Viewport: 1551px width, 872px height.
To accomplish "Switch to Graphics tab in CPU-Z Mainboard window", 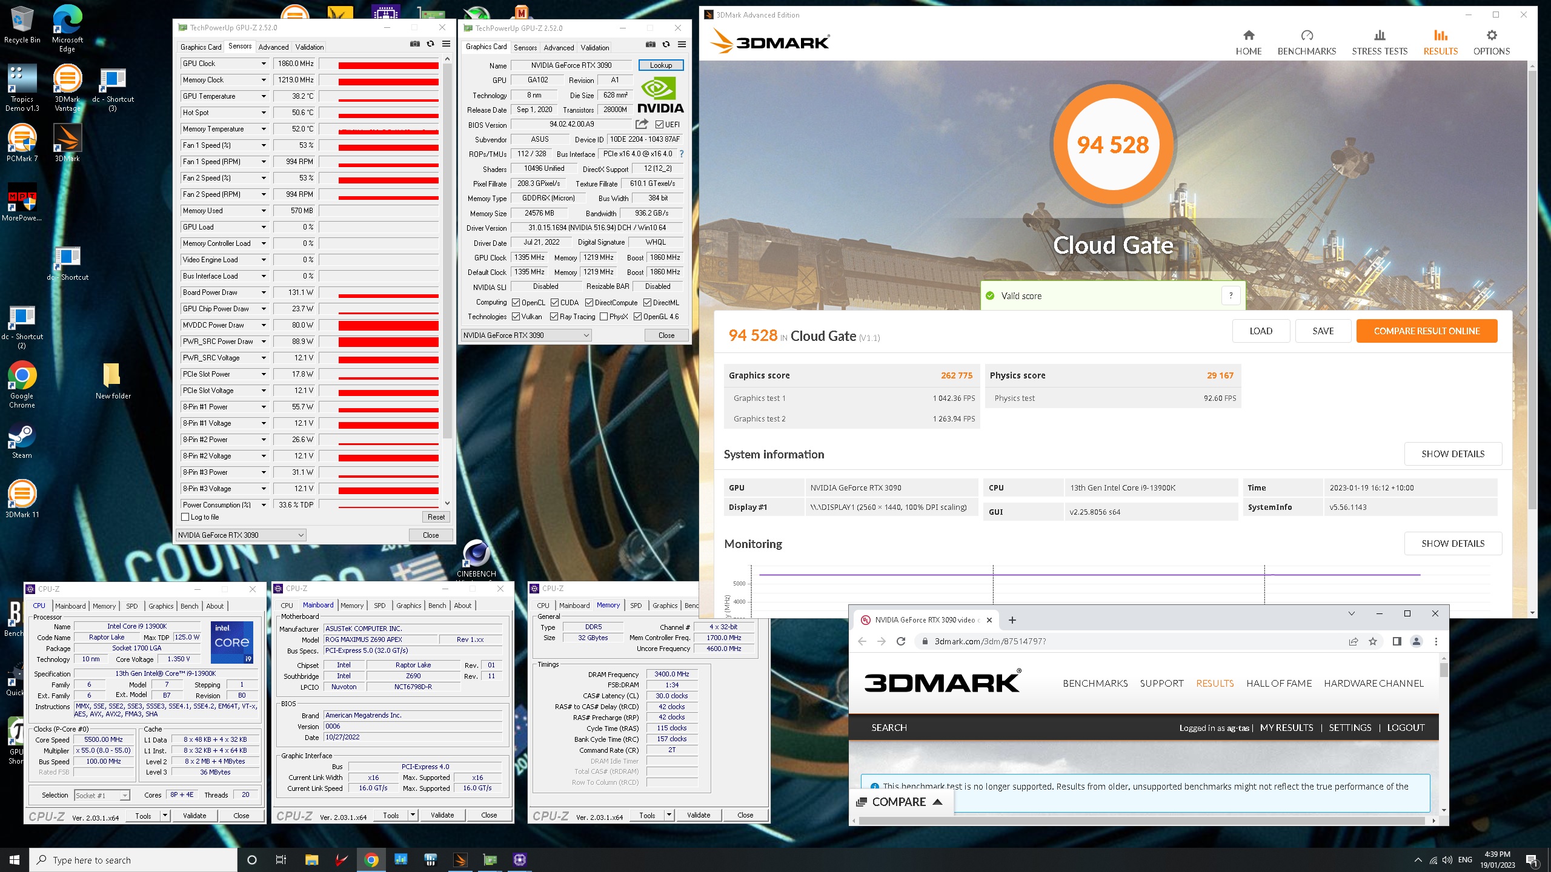I will pos(409,606).
